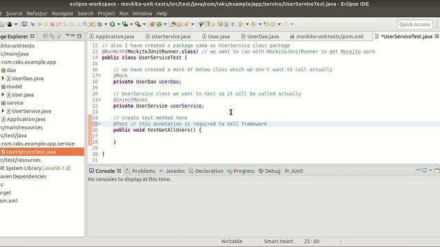This screenshot has height=247, width=440.
Task: Click the Collapse All icon in Package Explorer
Action: [x=45, y=36]
